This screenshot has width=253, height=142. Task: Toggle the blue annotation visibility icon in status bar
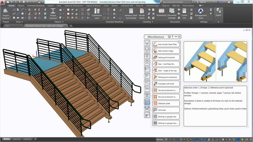[205, 139]
